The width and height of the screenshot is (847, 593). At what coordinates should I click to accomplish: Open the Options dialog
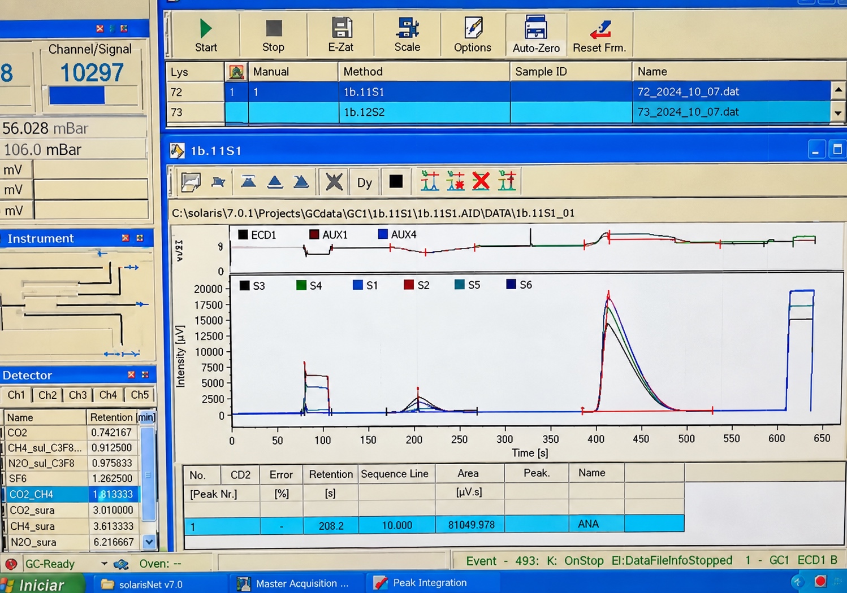pyautogui.click(x=473, y=35)
